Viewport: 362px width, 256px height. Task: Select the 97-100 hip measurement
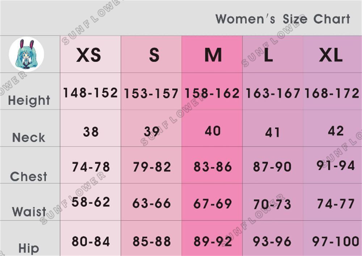(x=336, y=241)
